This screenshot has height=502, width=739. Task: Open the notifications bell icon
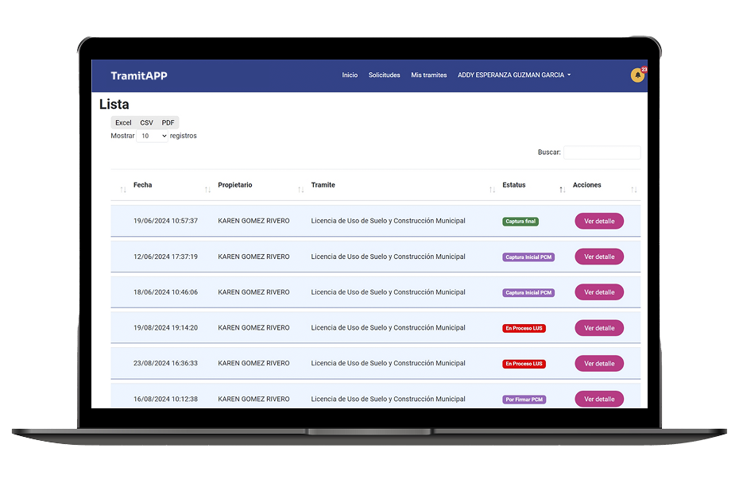(x=637, y=75)
